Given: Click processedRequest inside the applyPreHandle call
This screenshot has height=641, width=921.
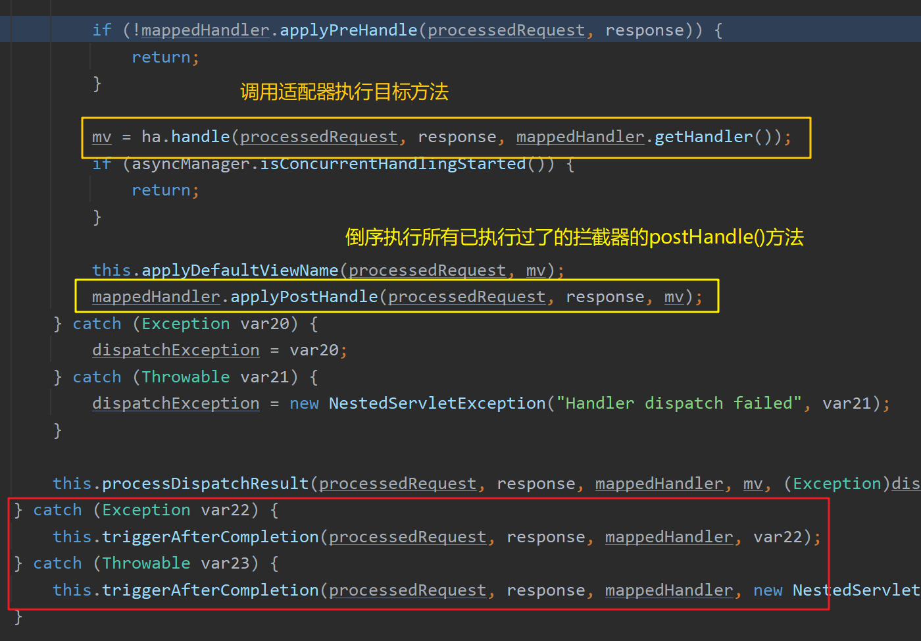Looking at the screenshot, I should click(x=507, y=30).
